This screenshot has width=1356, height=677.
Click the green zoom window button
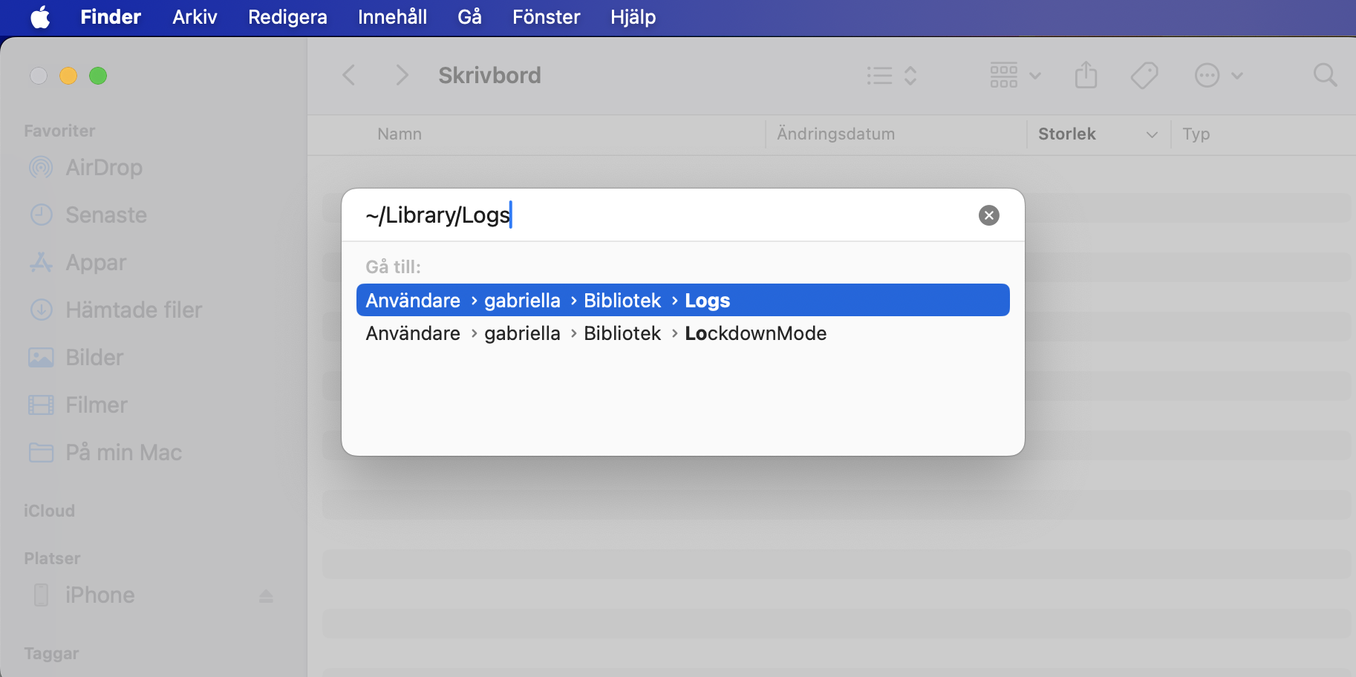(x=98, y=76)
